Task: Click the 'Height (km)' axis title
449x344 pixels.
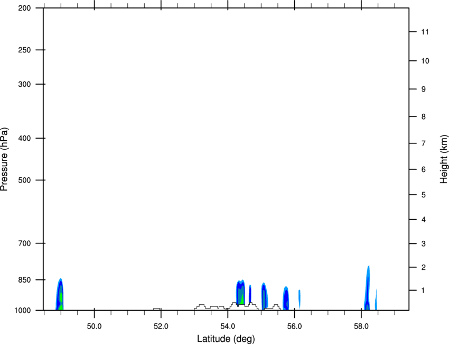Action: coord(444,159)
